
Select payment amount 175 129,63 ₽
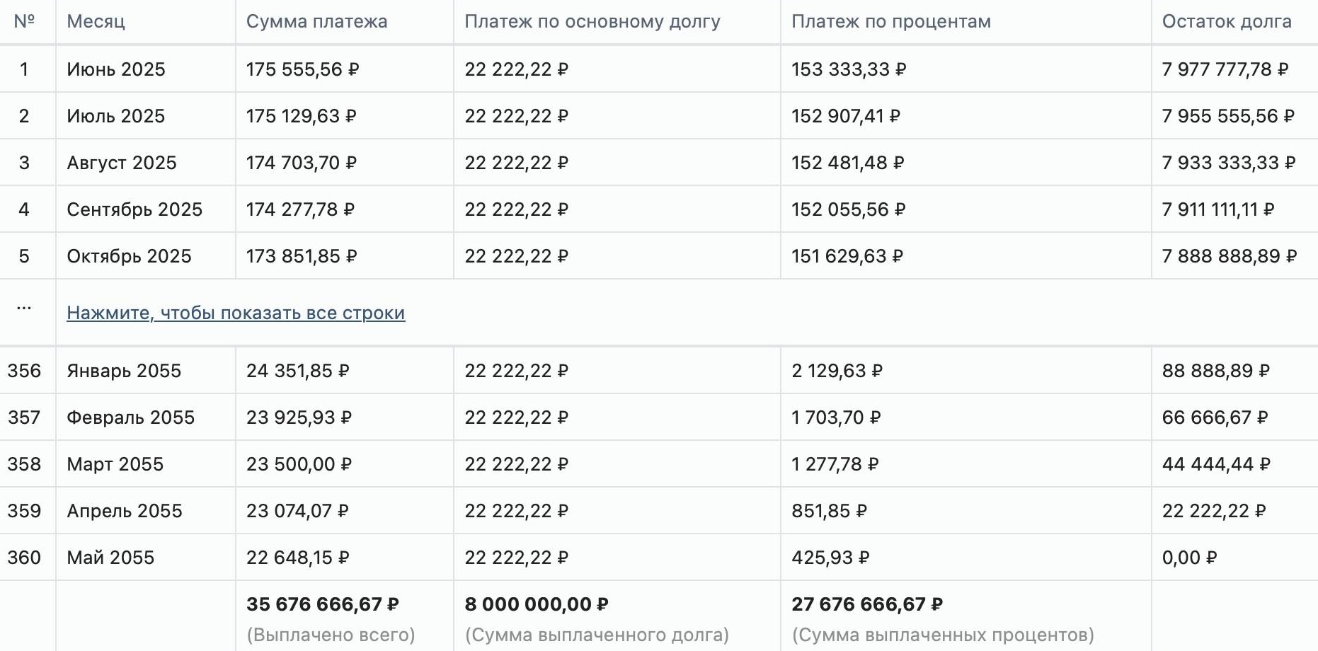click(x=302, y=116)
